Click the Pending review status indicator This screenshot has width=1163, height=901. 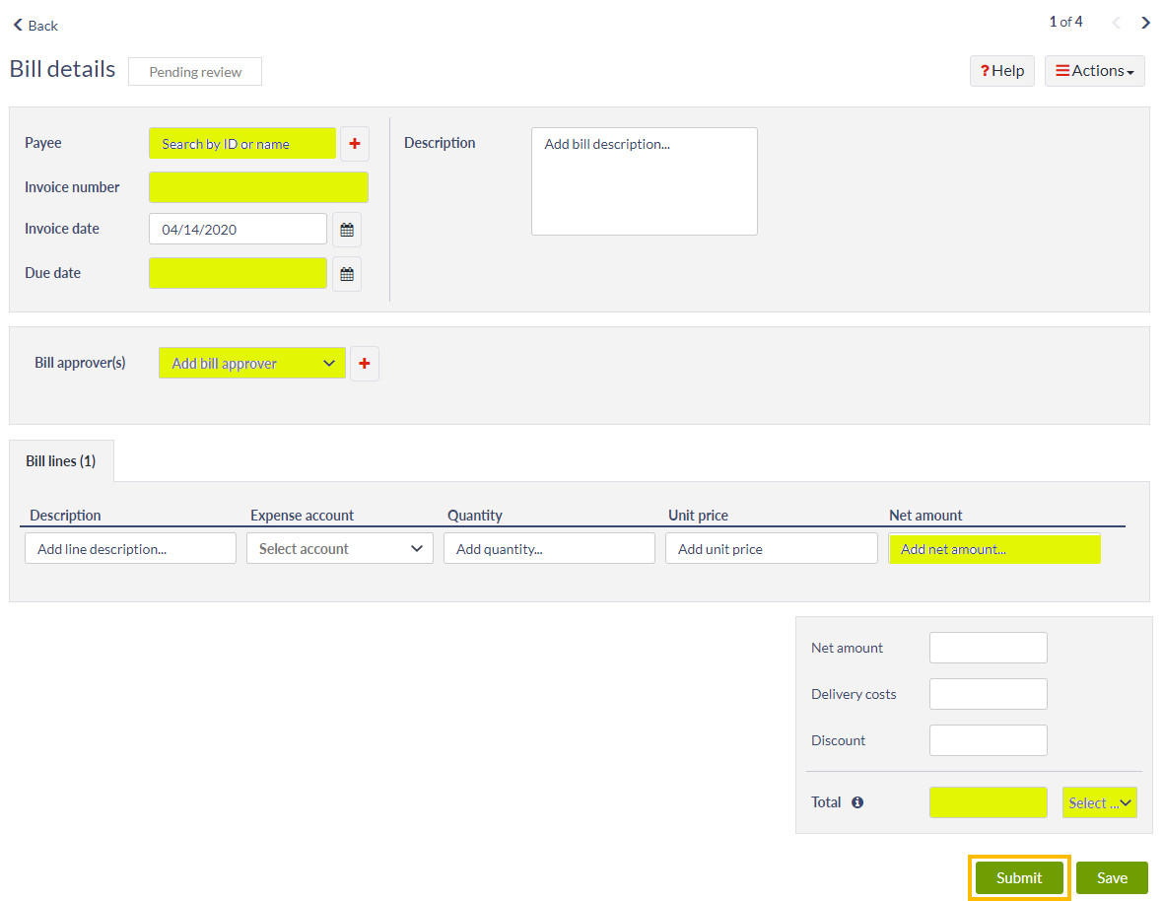click(x=194, y=71)
